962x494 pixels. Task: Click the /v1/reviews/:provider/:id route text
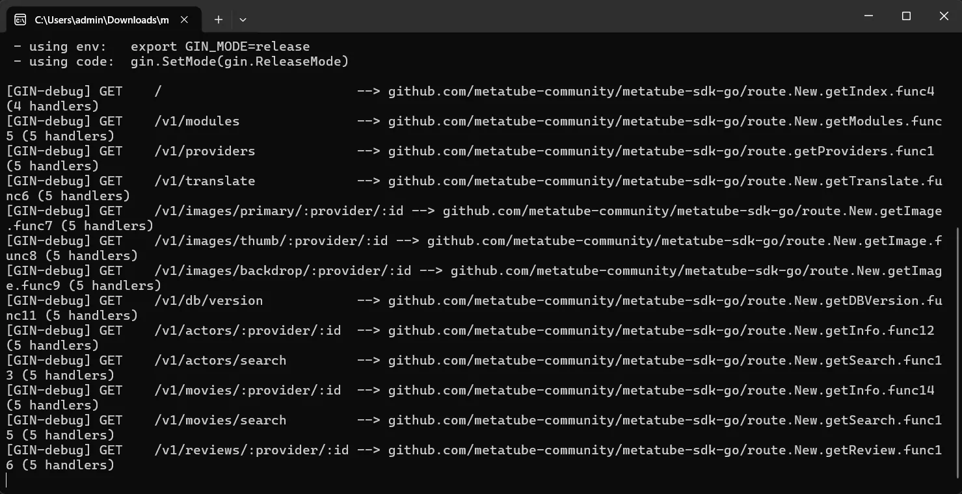[x=251, y=450]
